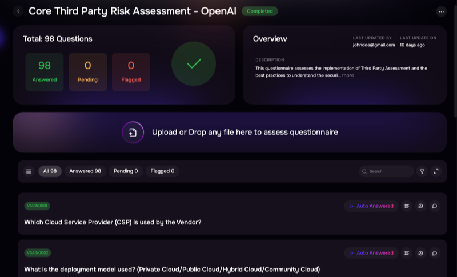The width and height of the screenshot is (457, 277).
Task: Click the green 'Answered' count card
Action: pyautogui.click(x=45, y=72)
